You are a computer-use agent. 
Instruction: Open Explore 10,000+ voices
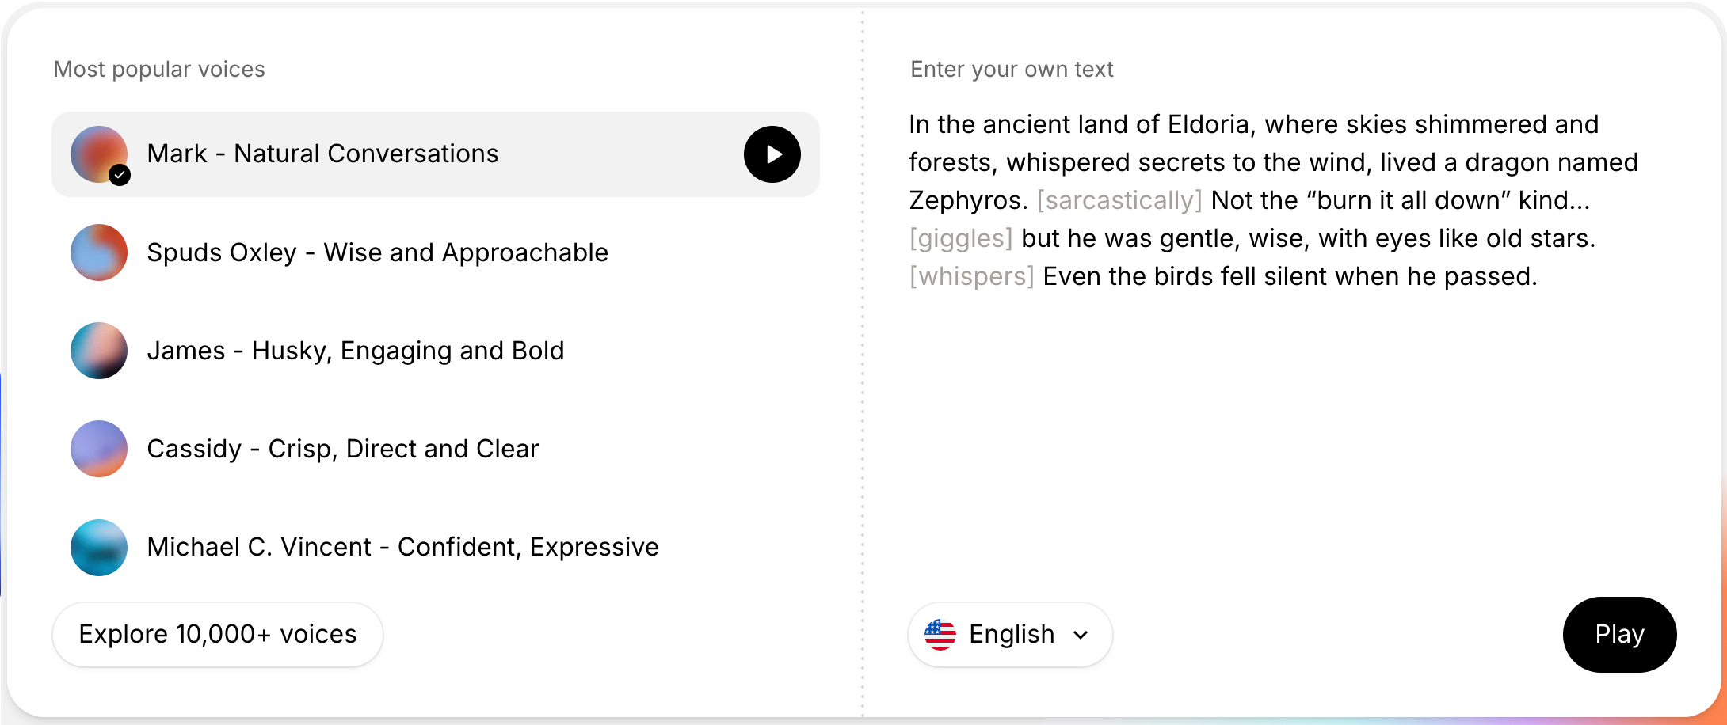click(x=218, y=634)
